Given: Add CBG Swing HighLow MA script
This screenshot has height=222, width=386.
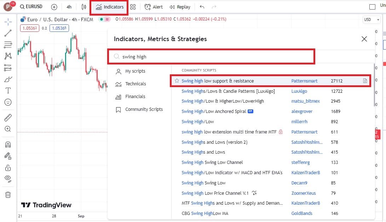Looking at the screenshot, I should click(205, 214).
